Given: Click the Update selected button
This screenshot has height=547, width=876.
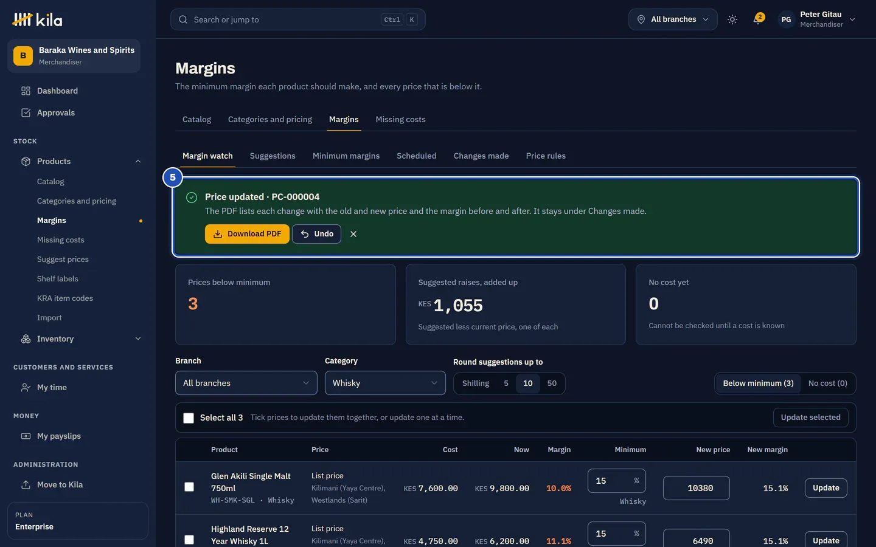Looking at the screenshot, I should coord(810,418).
